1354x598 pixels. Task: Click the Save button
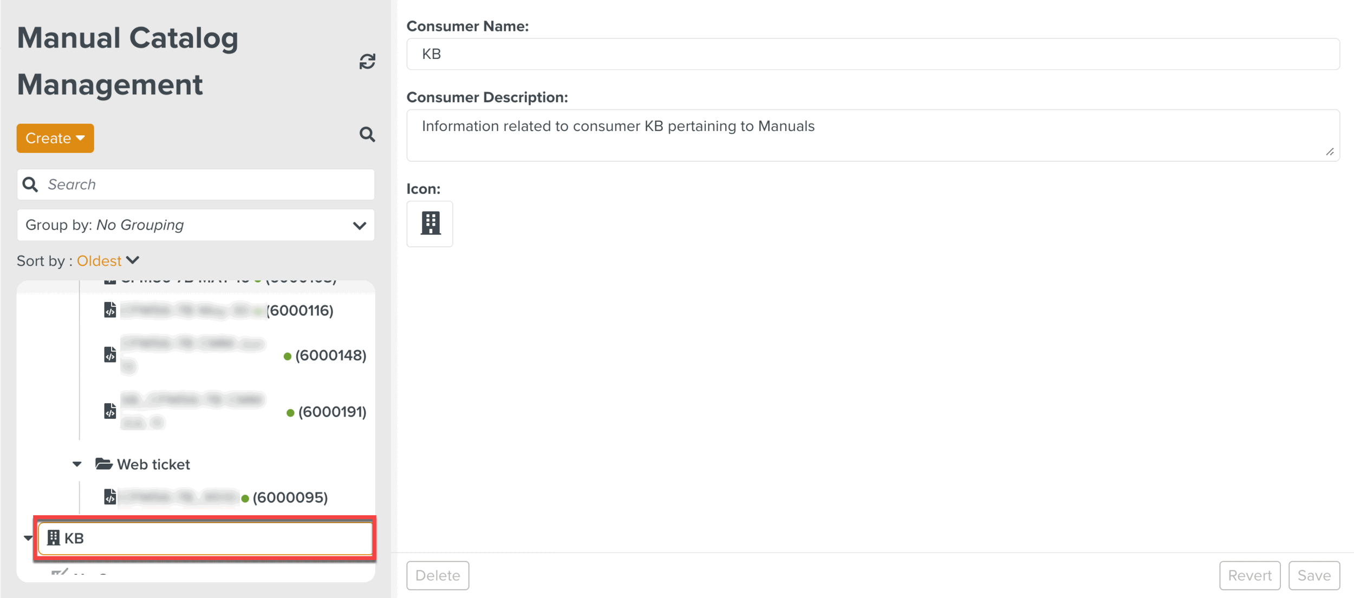[x=1314, y=575]
